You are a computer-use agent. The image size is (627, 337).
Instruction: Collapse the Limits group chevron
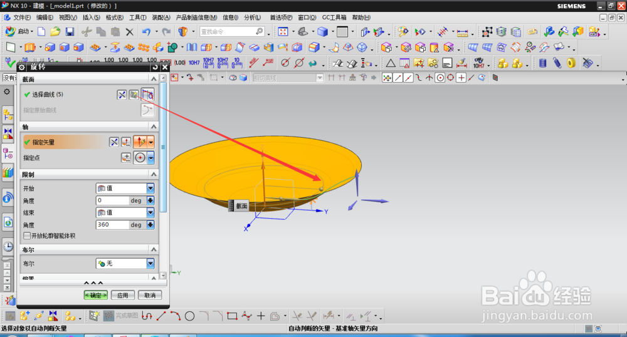click(154, 175)
